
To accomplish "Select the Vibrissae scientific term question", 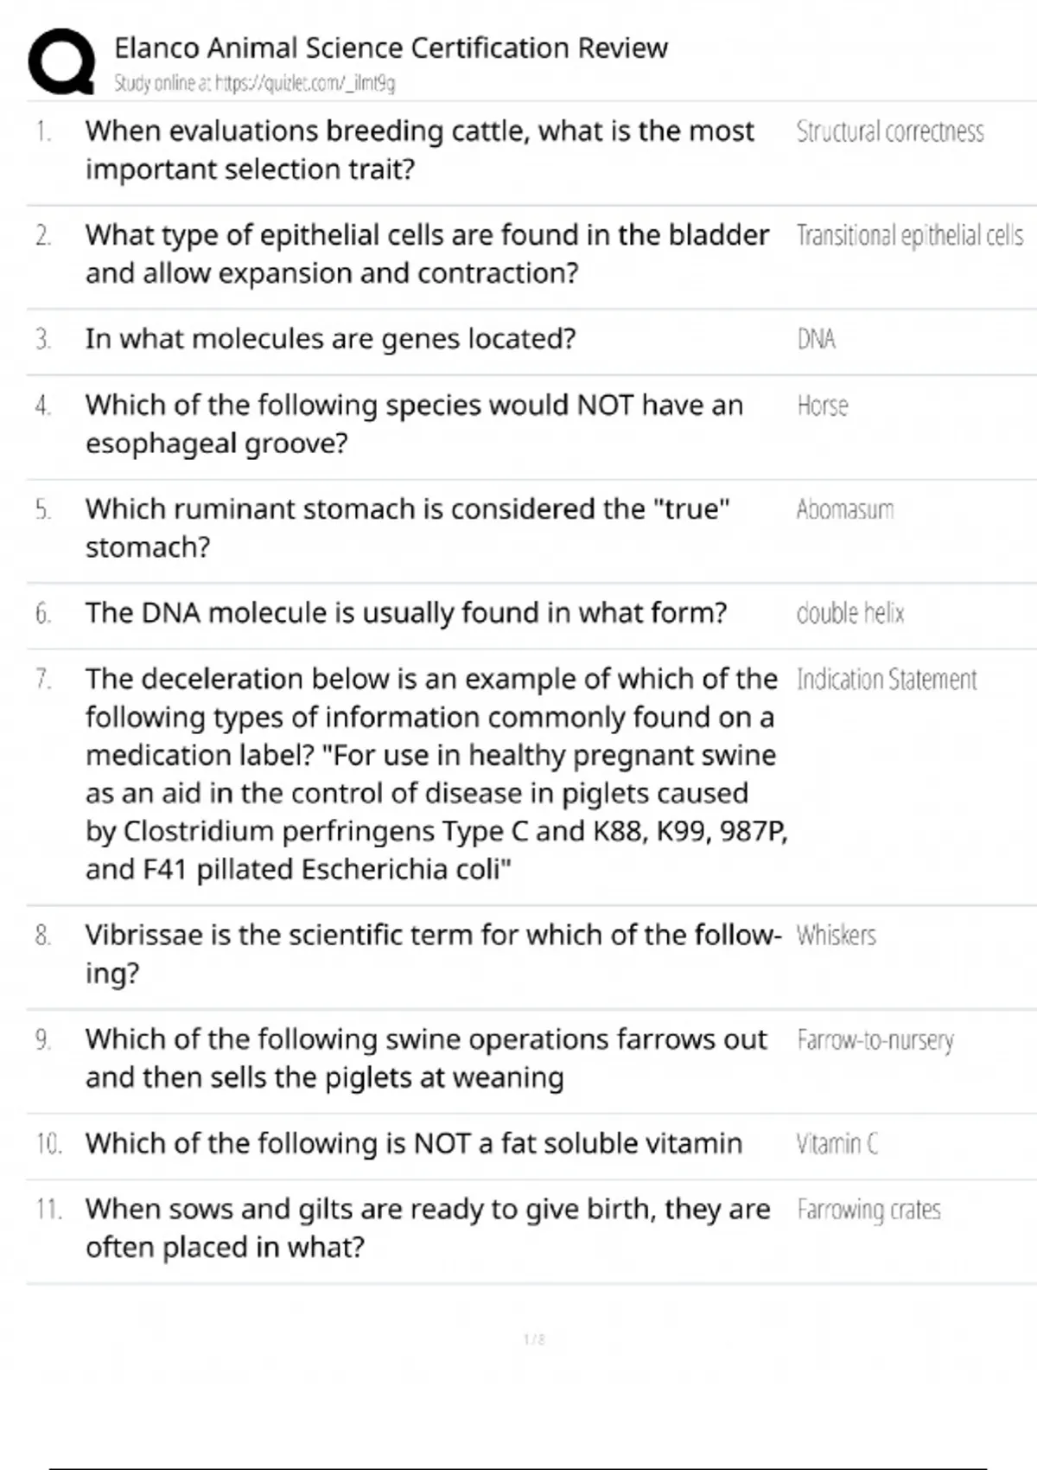I will 432,954.
